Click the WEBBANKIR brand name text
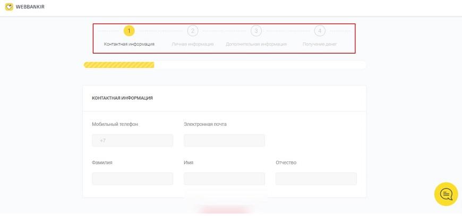The width and height of the screenshot is (462, 216). pyautogui.click(x=30, y=7)
